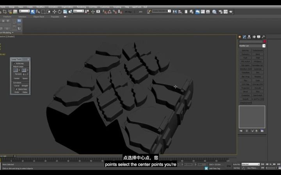Click the Align tool icon

pos(180,12)
